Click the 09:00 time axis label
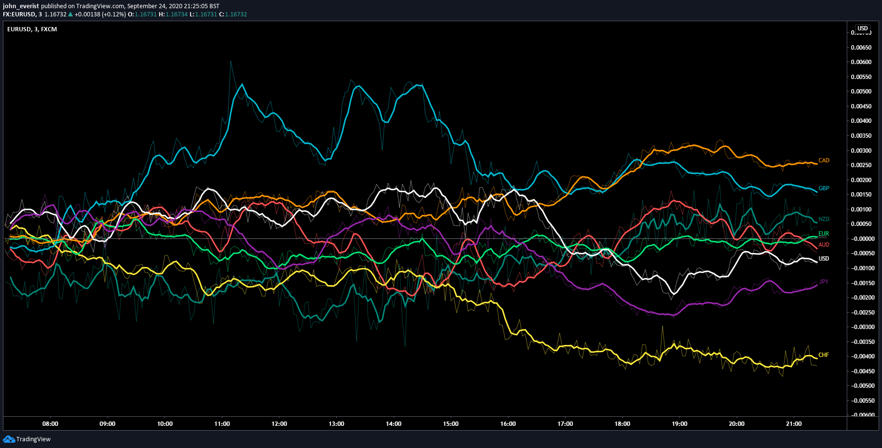882x448 pixels. [108, 424]
